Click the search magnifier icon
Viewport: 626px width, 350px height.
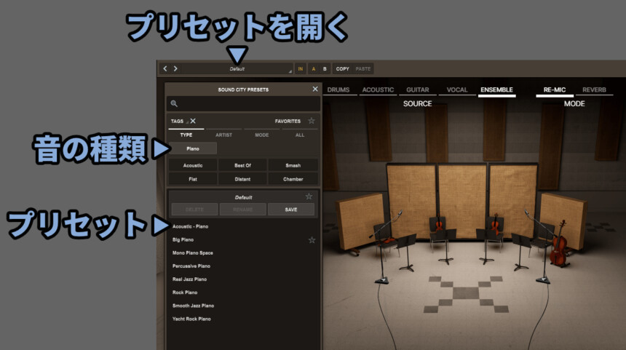(x=175, y=104)
